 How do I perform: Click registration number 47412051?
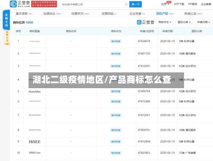[x=144, y=115]
